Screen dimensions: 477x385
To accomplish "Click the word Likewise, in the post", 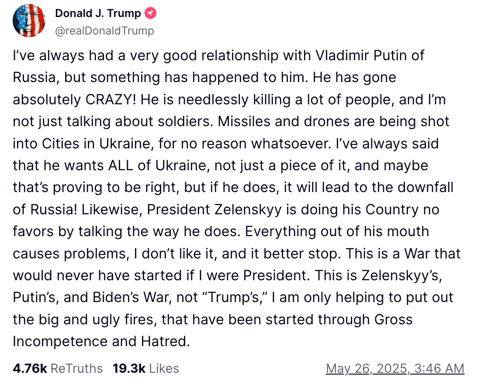I will 112,210.
